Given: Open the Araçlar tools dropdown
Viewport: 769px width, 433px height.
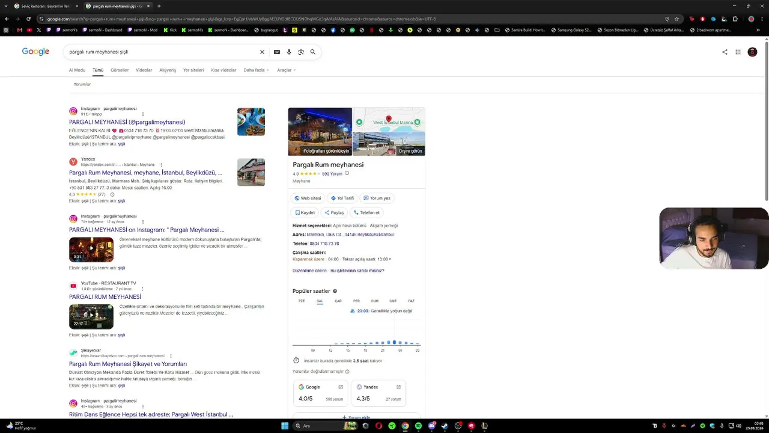Looking at the screenshot, I should tap(286, 70).
